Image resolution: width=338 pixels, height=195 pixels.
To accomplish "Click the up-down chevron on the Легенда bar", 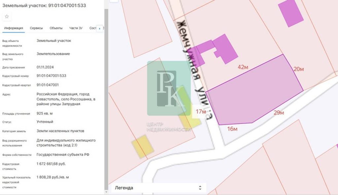I will click(x=200, y=188).
